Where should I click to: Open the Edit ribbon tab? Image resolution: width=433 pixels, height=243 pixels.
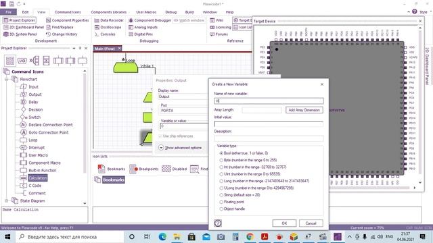pyautogui.click(x=26, y=12)
